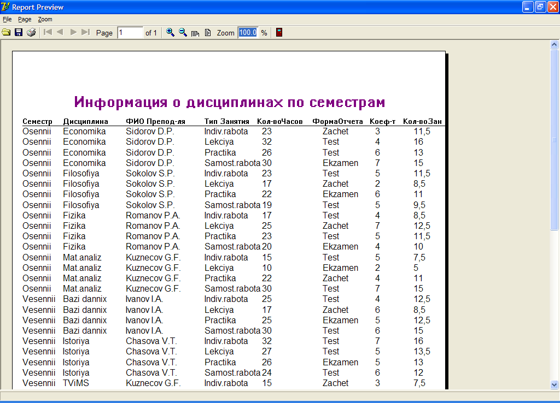Close preview using the red door icon
The height and width of the screenshot is (403, 560).
[x=279, y=32]
